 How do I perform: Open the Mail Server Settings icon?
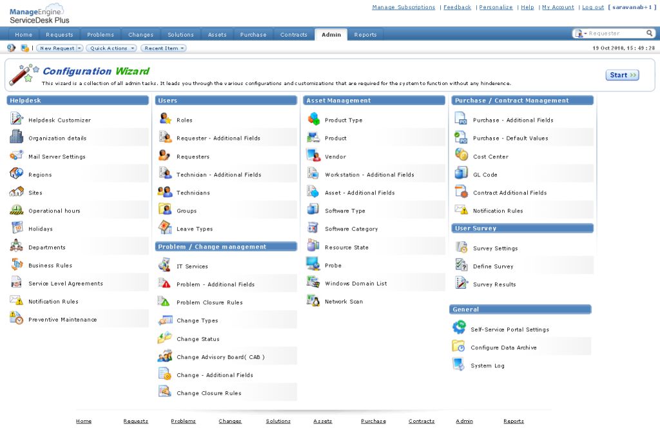click(16, 155)
